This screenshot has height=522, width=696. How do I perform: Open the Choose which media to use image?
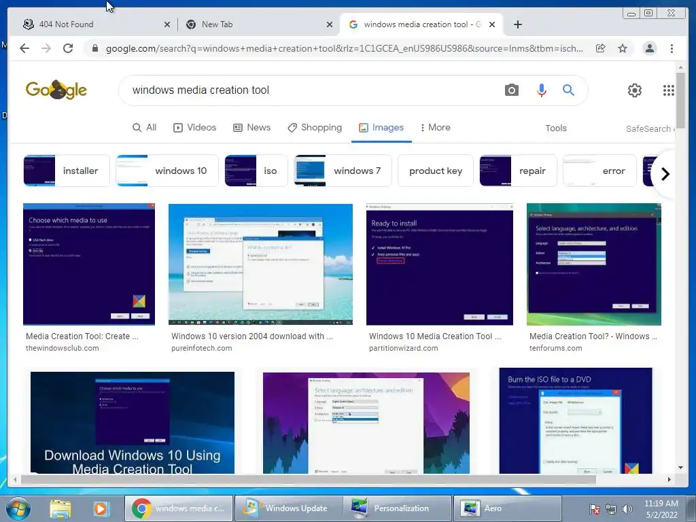click(x=89, y=264)
